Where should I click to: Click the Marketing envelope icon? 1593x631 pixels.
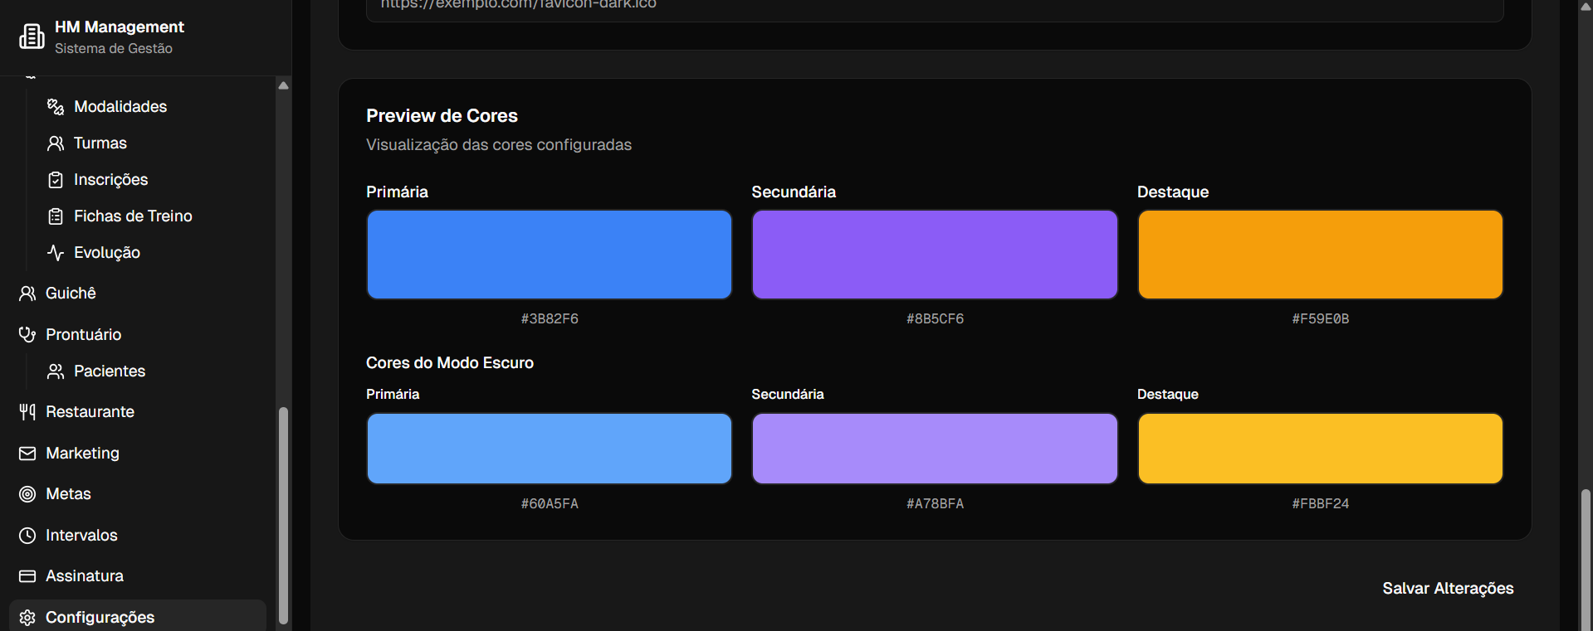click(27, 454)
